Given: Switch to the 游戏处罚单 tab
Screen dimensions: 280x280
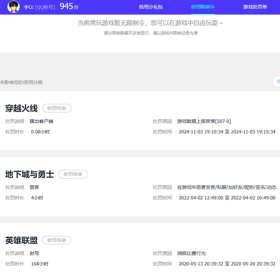Looking at the screenshot, I should (x=255, y=7).
